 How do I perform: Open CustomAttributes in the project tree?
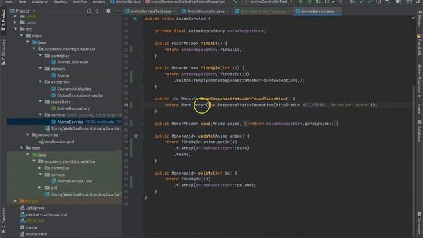click(x=74, y=89)
